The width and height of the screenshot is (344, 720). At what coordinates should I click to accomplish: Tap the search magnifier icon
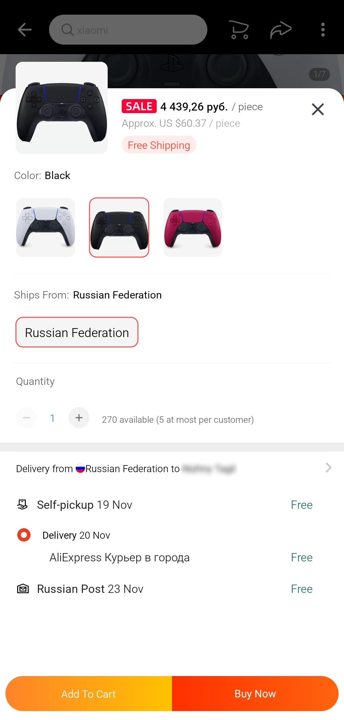[x=67, y=30]
